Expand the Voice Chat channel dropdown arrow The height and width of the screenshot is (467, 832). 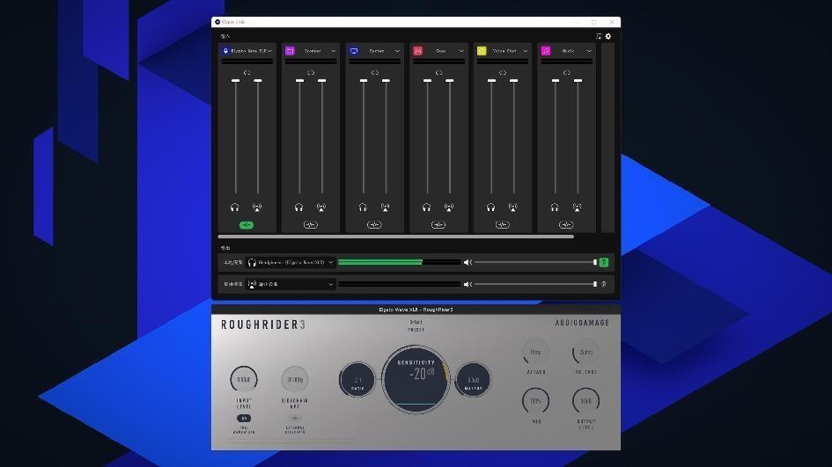click(526, 51)
